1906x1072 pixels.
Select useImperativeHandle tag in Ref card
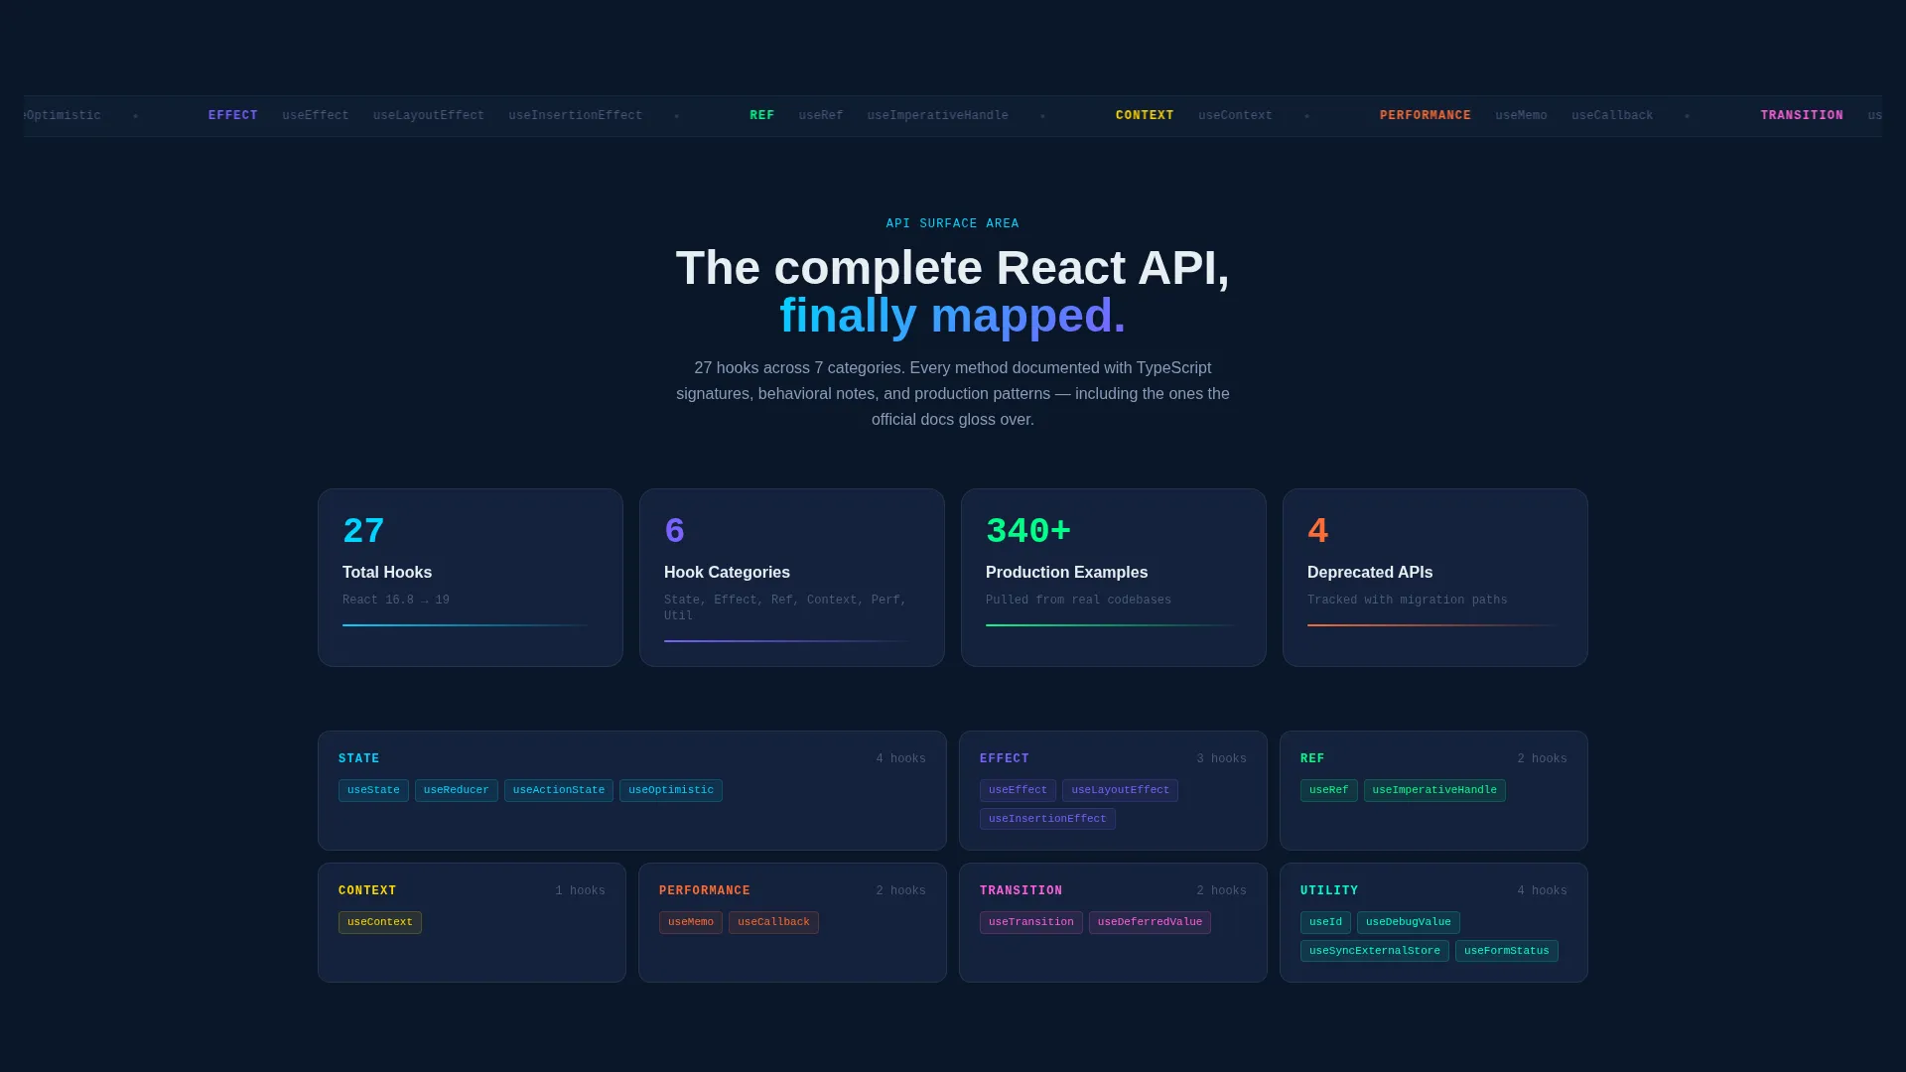(x=1434, y=790)
